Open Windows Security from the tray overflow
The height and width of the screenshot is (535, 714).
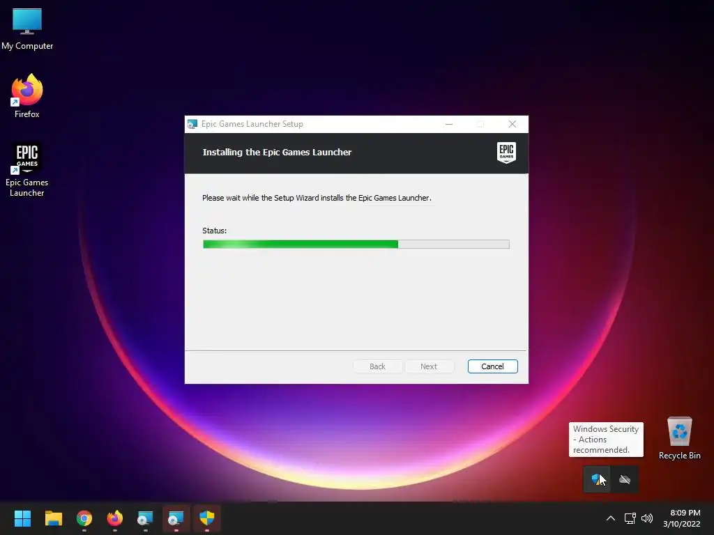(597, 479)
